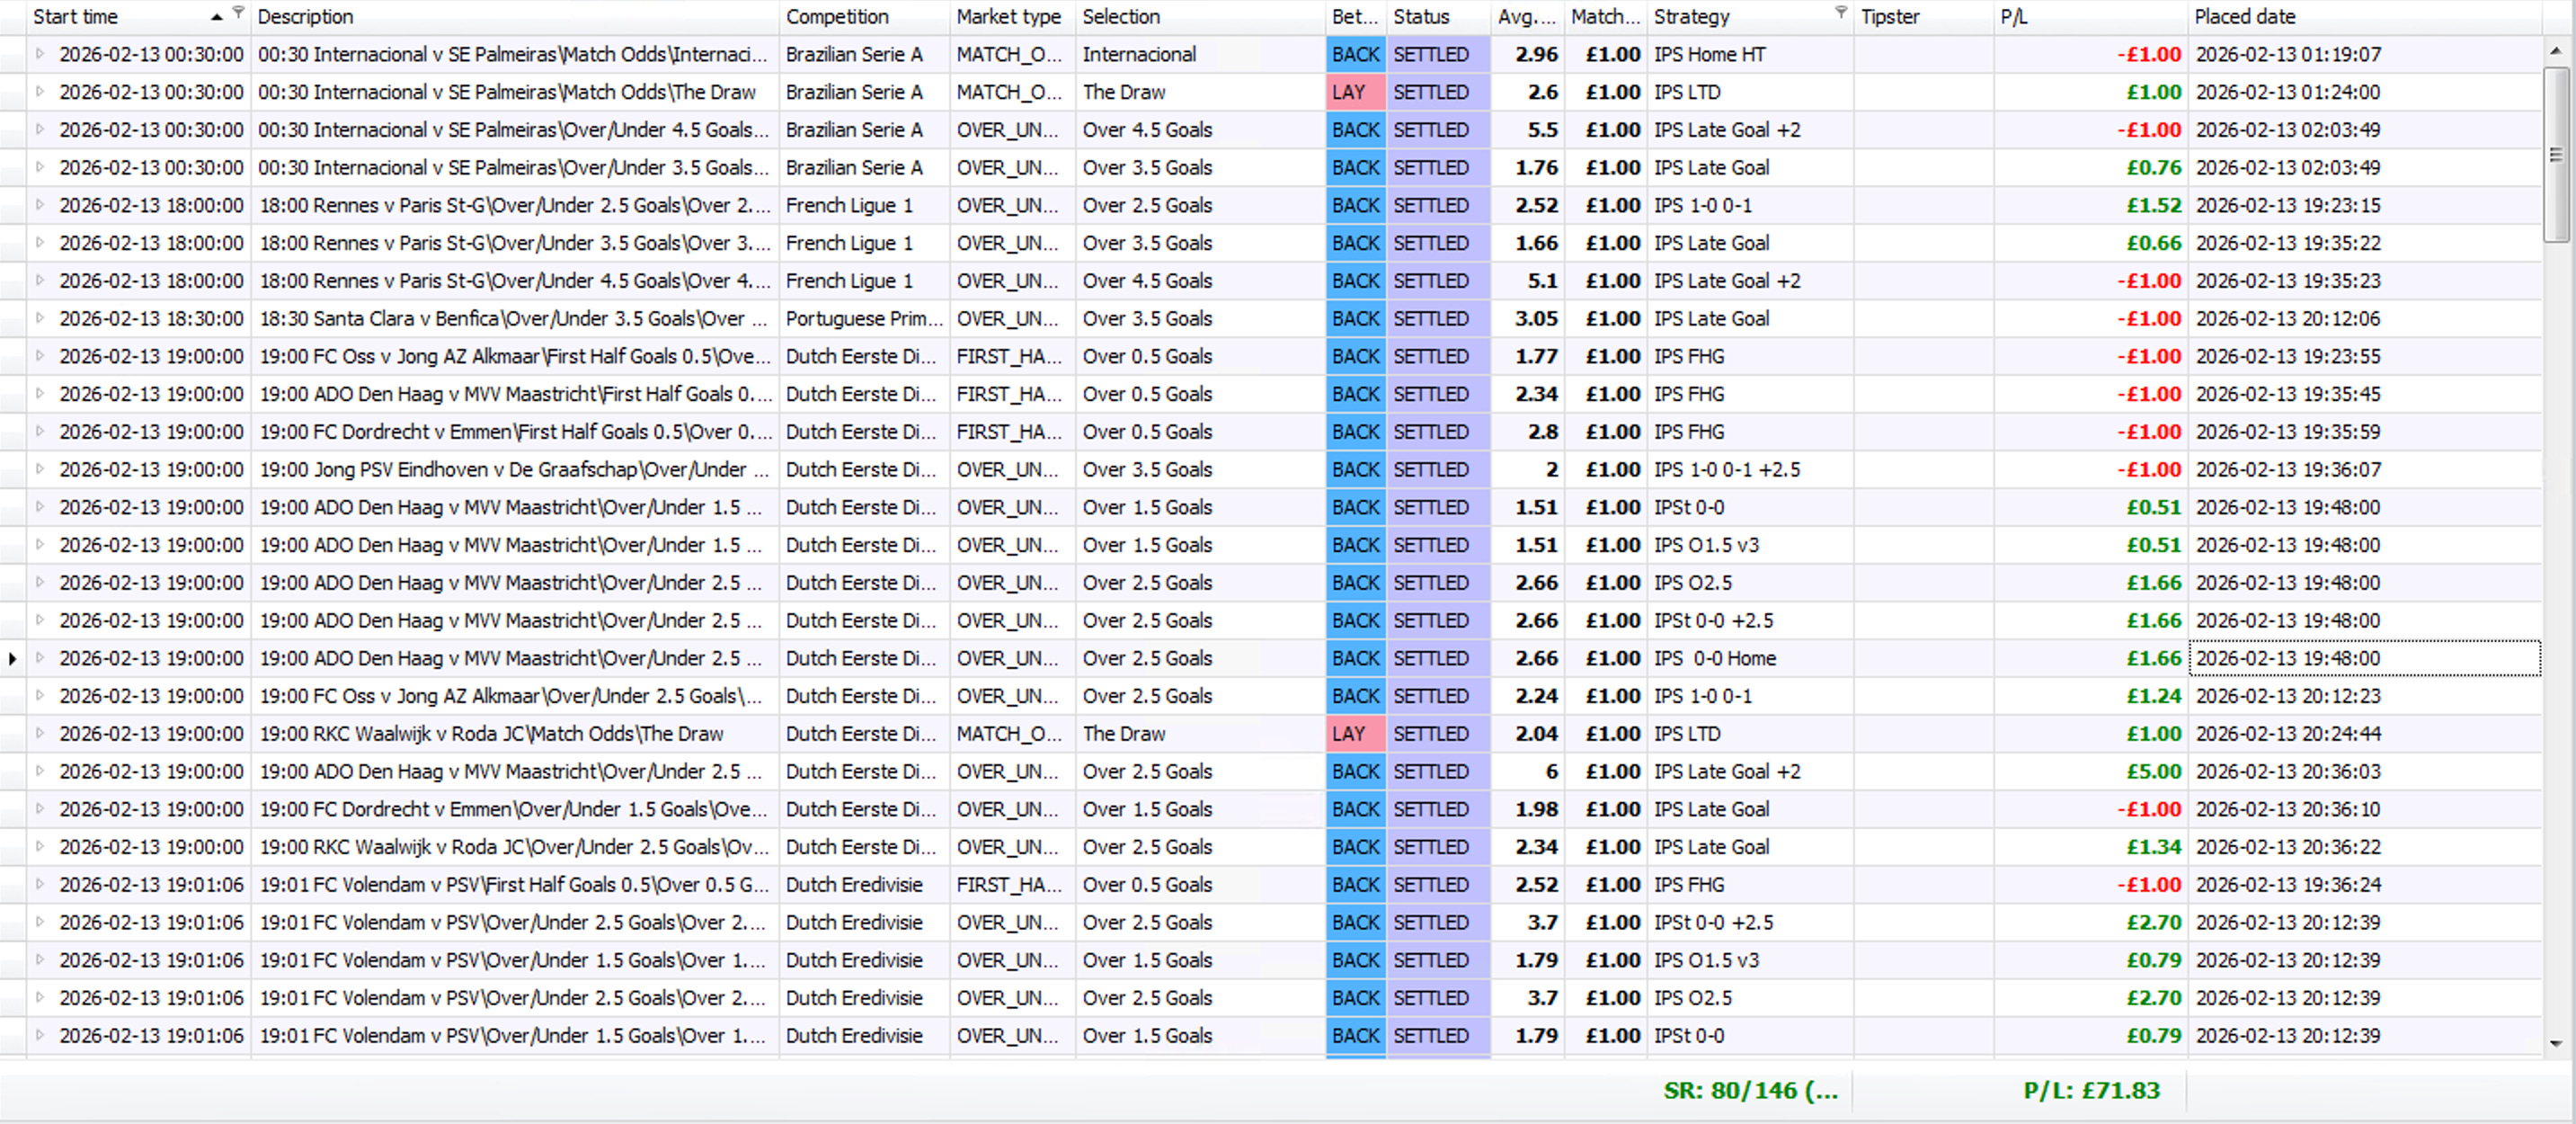
Task: Click the SR: 80/146 summary footer
Action: pos(1750,1090)
